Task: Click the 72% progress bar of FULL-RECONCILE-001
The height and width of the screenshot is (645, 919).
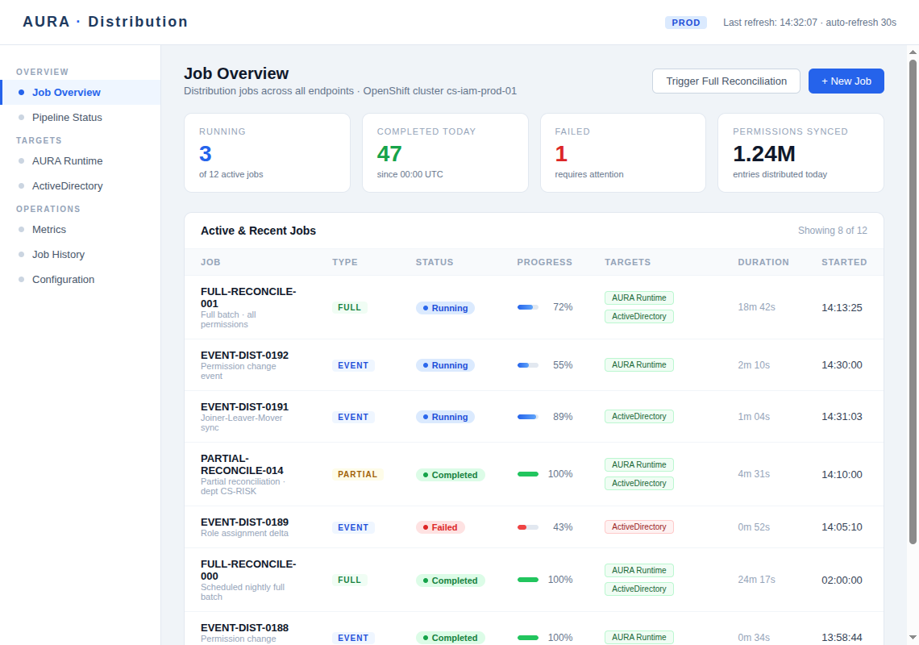Action: point(528,307)
